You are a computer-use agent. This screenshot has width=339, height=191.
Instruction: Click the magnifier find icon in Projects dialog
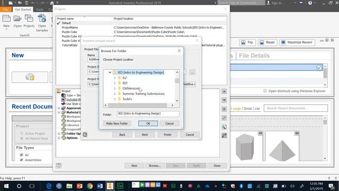pos(224,127)
